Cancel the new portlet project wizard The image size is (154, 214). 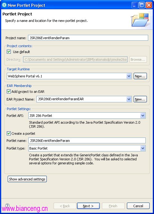point(138,206)
